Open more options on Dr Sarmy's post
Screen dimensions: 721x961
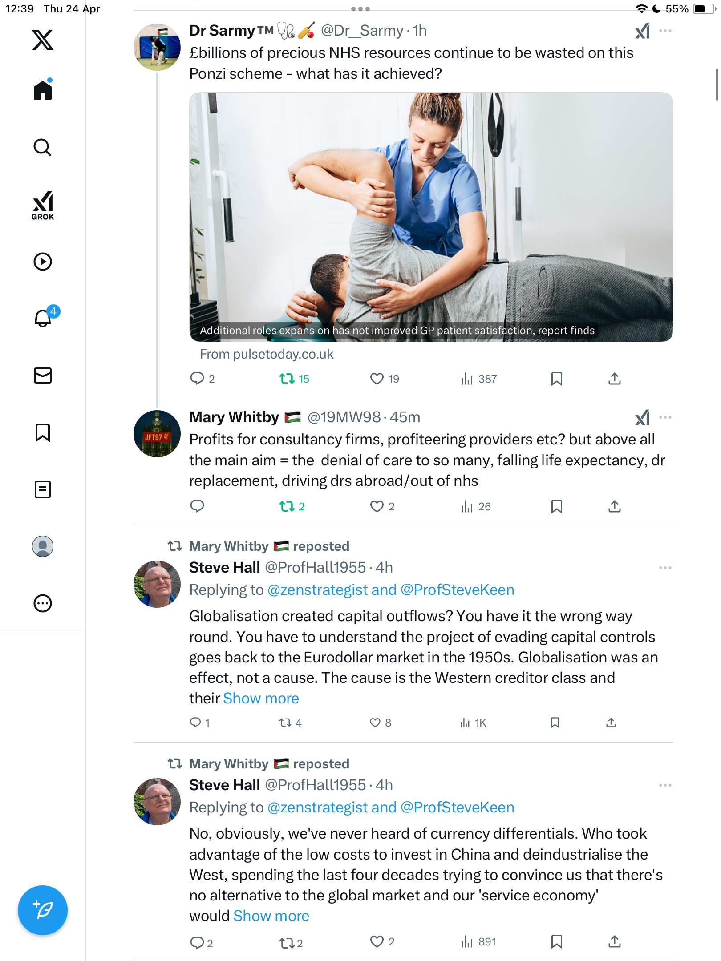click(665, 31)
